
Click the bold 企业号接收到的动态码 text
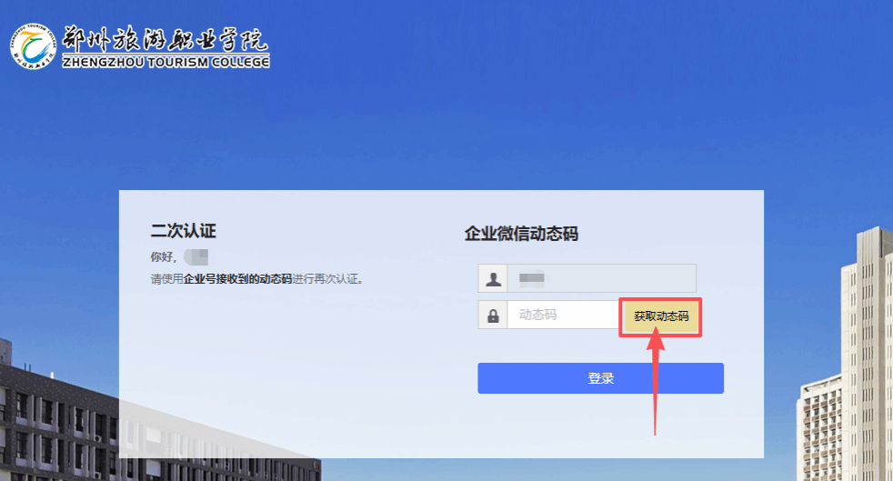(237, 279)
